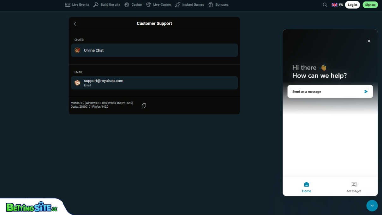The width and height of the screenshot is (382, 215).
Task: Select the Home tab in chat widget
Action: 306,187
